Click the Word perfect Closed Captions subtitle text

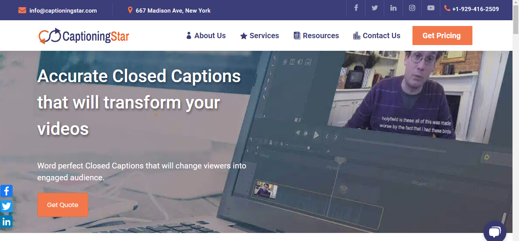142,171
